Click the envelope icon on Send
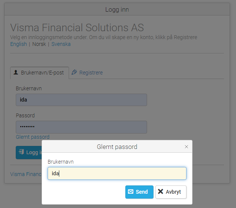236x208 pixels. click(131, 191)
